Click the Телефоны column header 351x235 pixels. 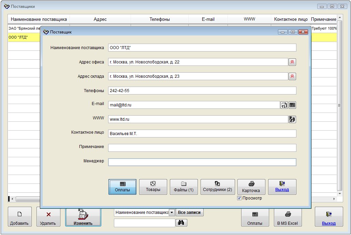159,19
